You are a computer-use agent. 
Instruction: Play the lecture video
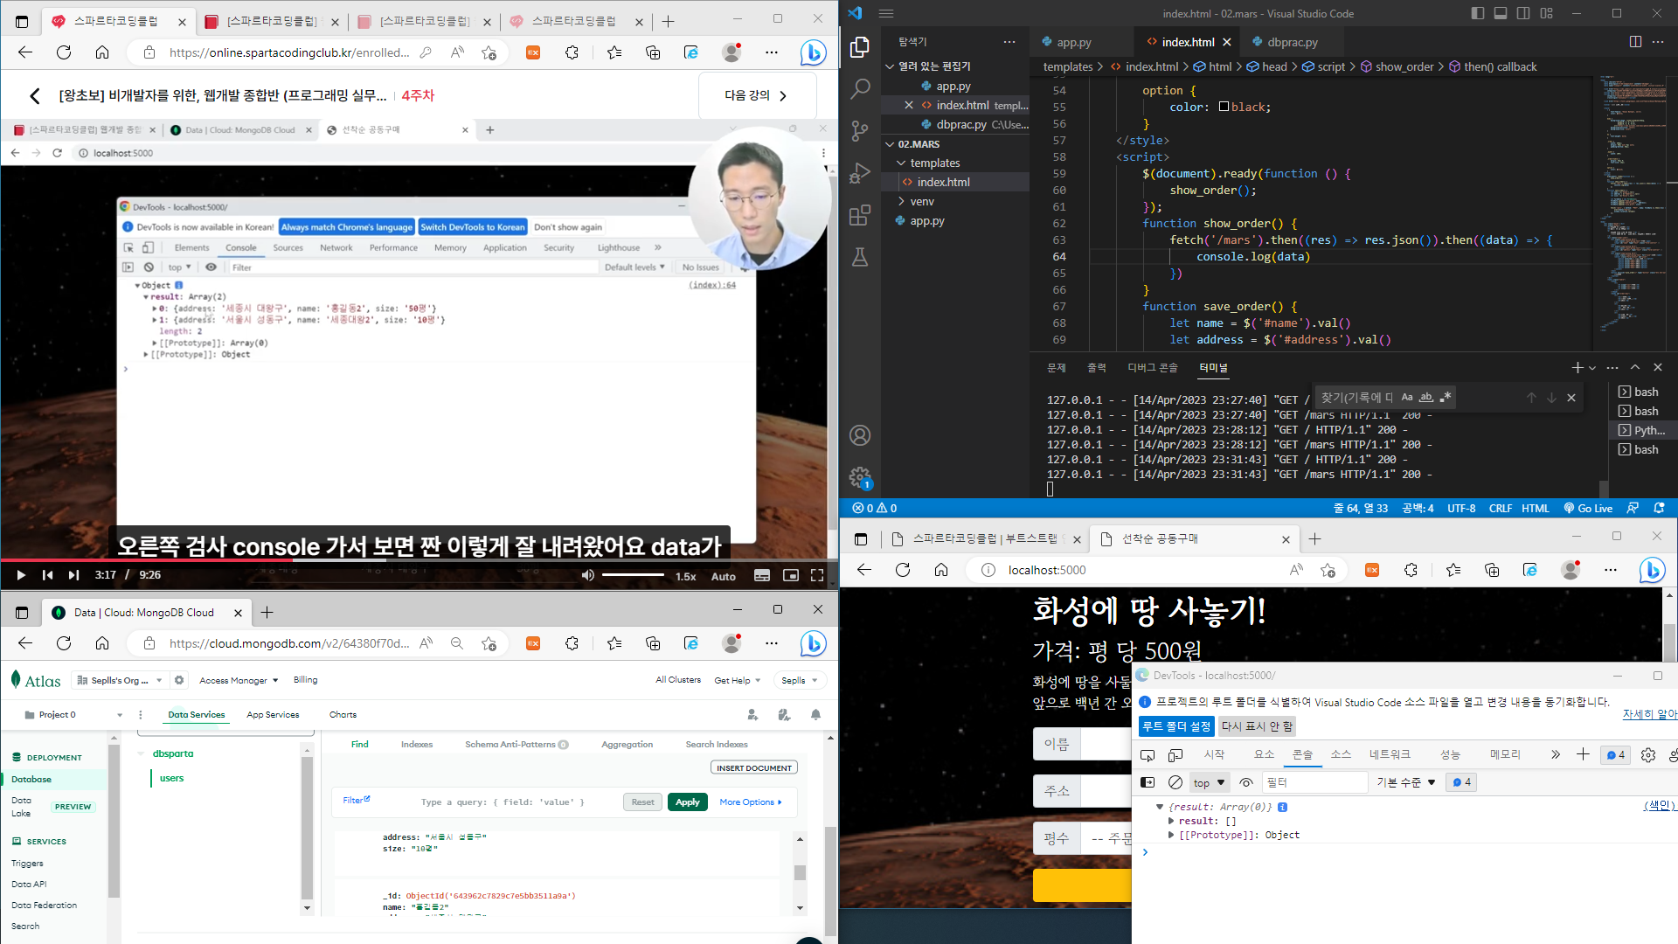click(21, 575)
